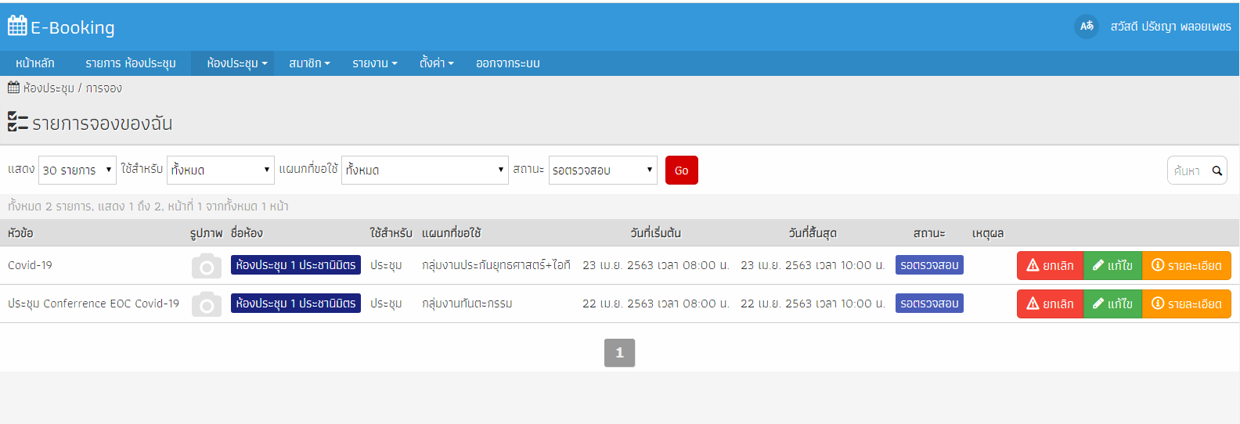Edit the Covid-19 booking with แก้ไข
This screenshot has width=1240, height=424.
pyautogui.click(x=1112, y=266)
